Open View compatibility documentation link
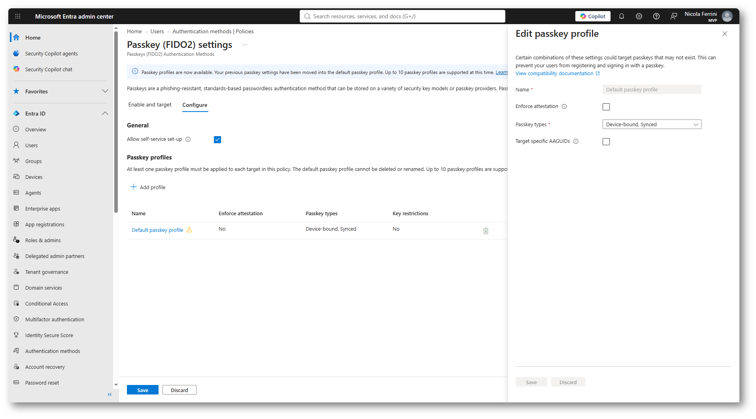 (558, 74)
